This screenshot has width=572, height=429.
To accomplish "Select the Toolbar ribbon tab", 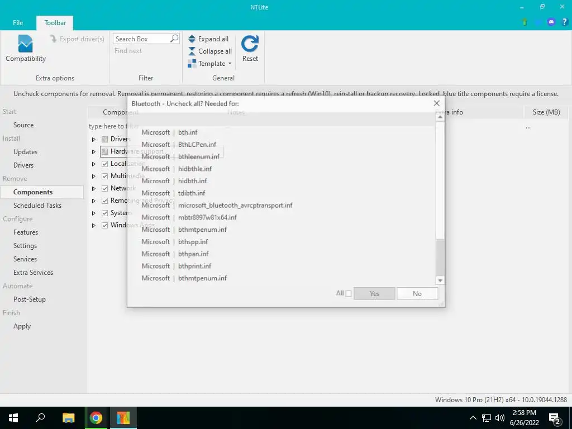I will (55, 22).
